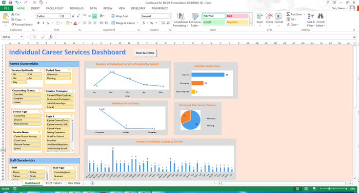Clear filter on Coded Time slicer
Viewport: 359px width, 193px height.
tap(69, 70)
